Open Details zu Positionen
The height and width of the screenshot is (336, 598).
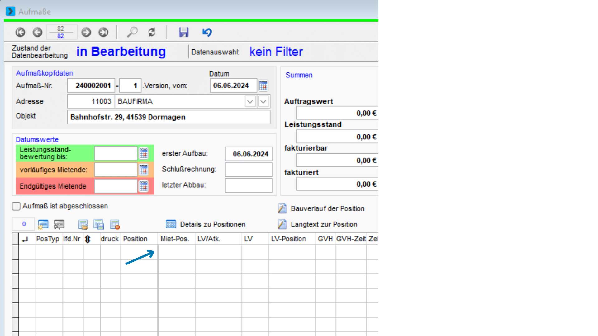[213, 224]
